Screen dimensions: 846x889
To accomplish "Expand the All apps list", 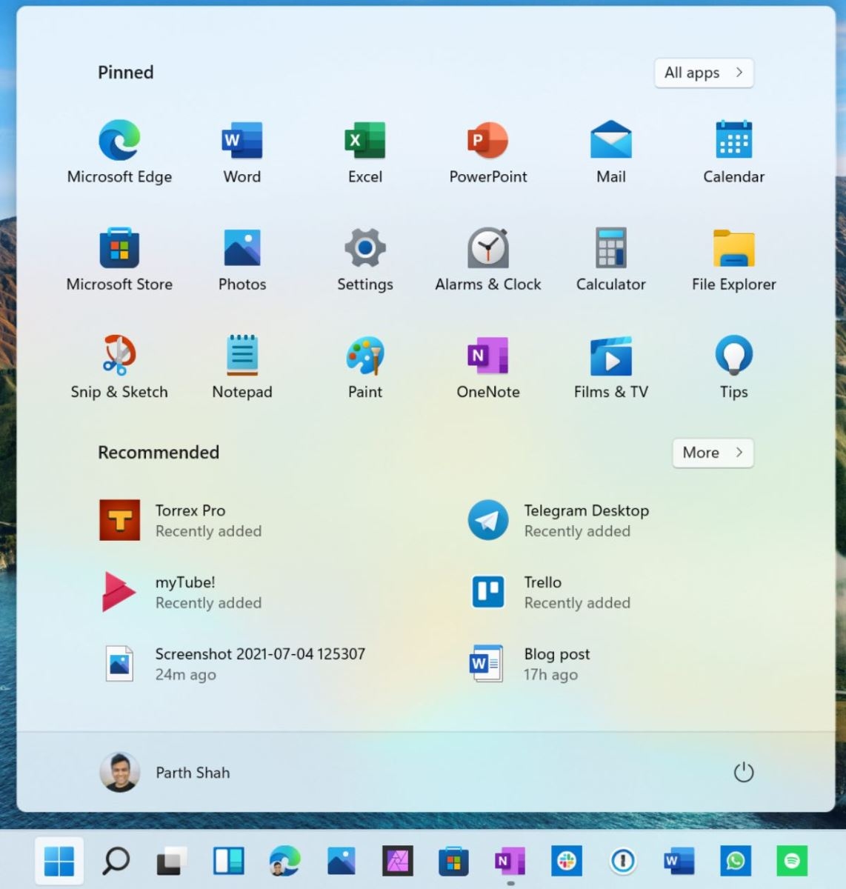I will pos(702,73).
